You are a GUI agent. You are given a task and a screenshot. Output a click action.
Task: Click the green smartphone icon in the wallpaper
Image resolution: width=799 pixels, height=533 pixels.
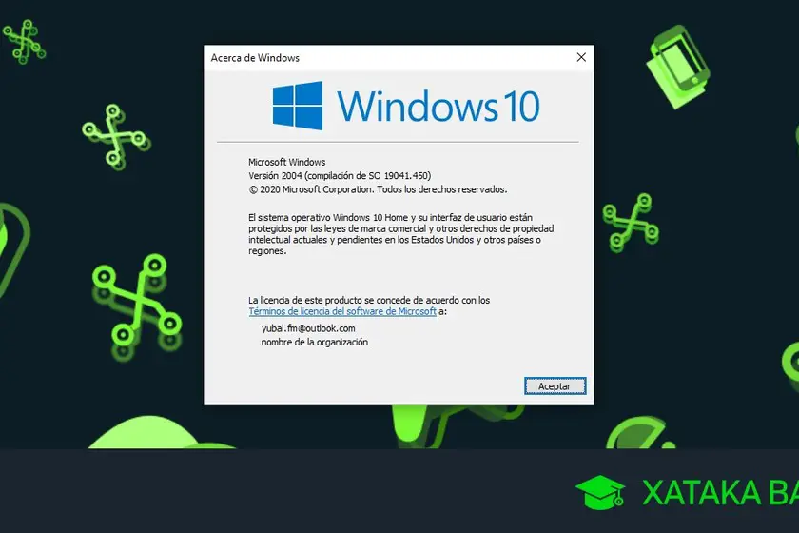click(677, 67)
